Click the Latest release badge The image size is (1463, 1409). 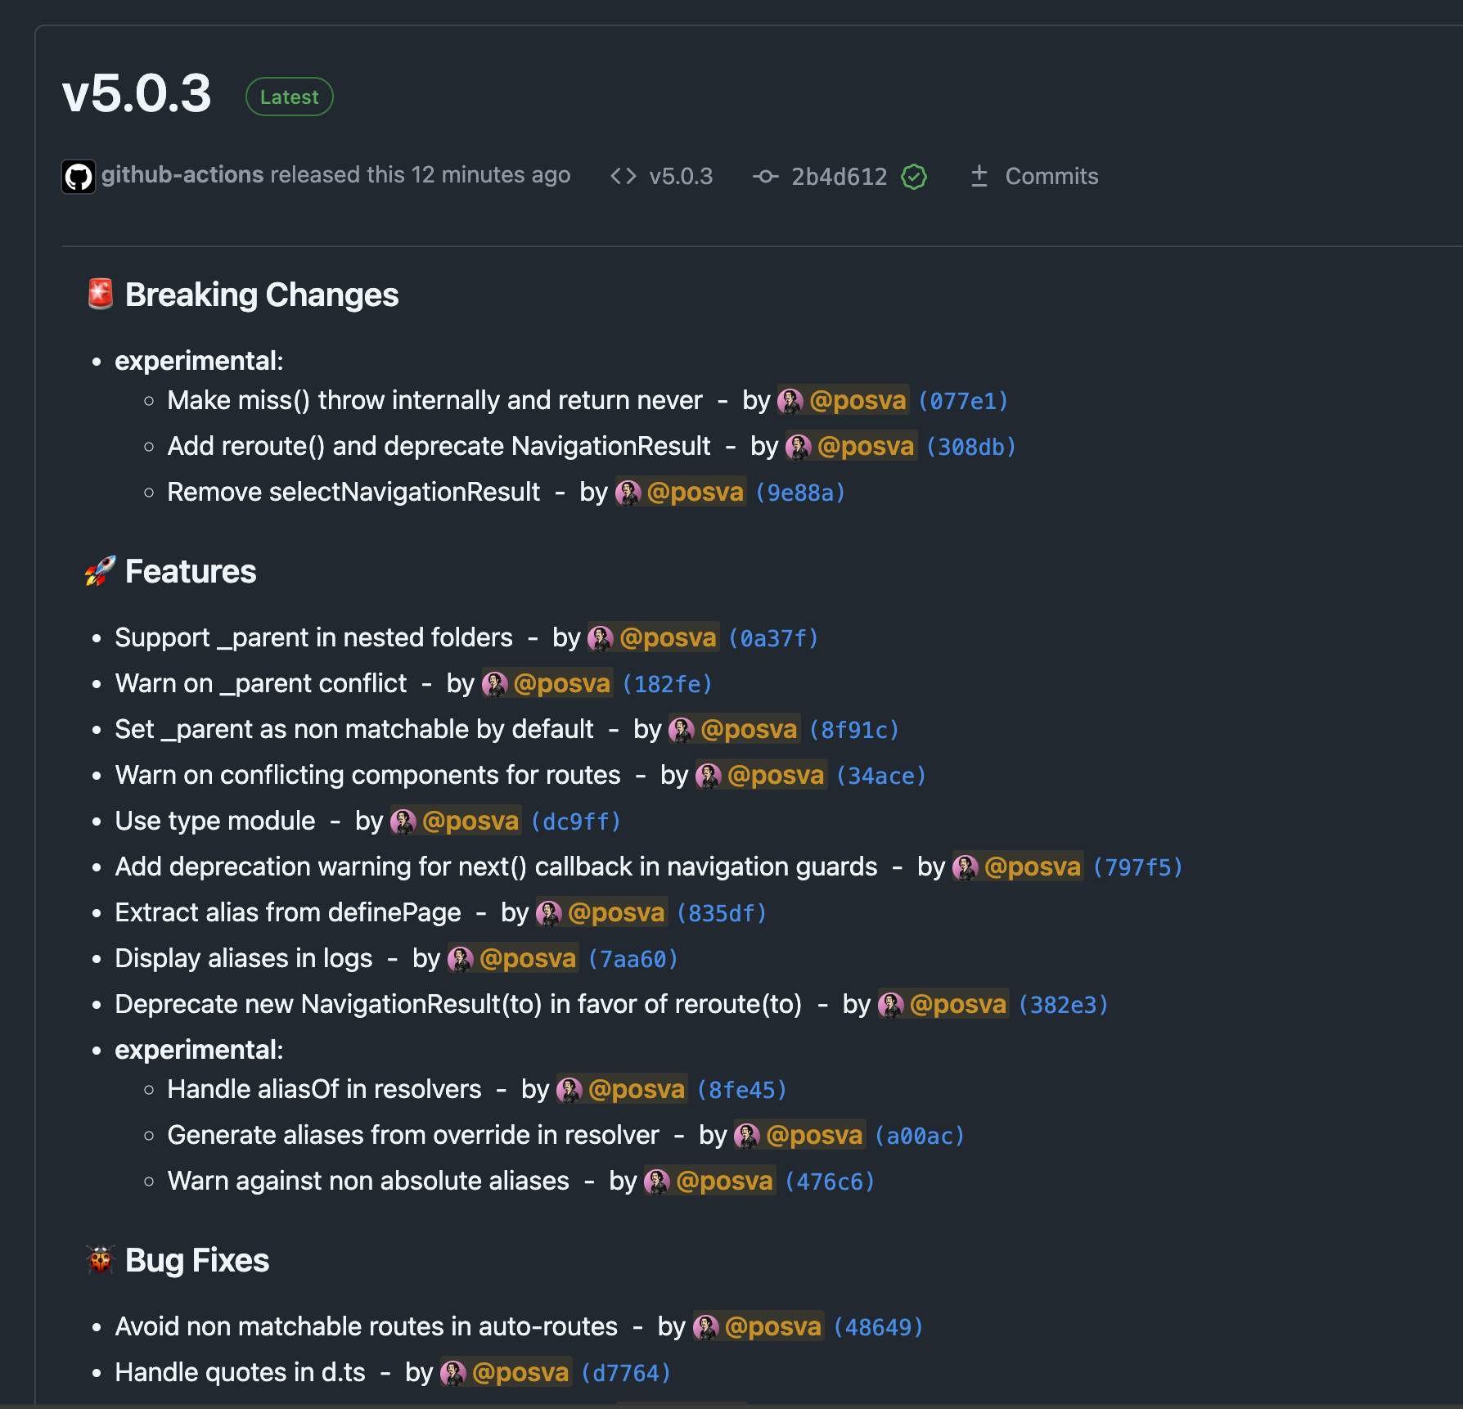[289, 97]
